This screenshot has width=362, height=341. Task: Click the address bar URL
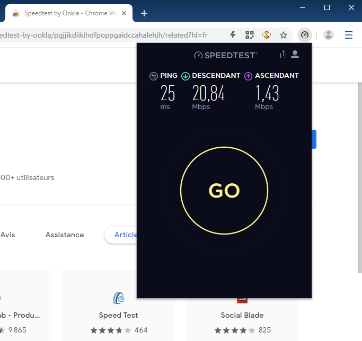point(103,35)
